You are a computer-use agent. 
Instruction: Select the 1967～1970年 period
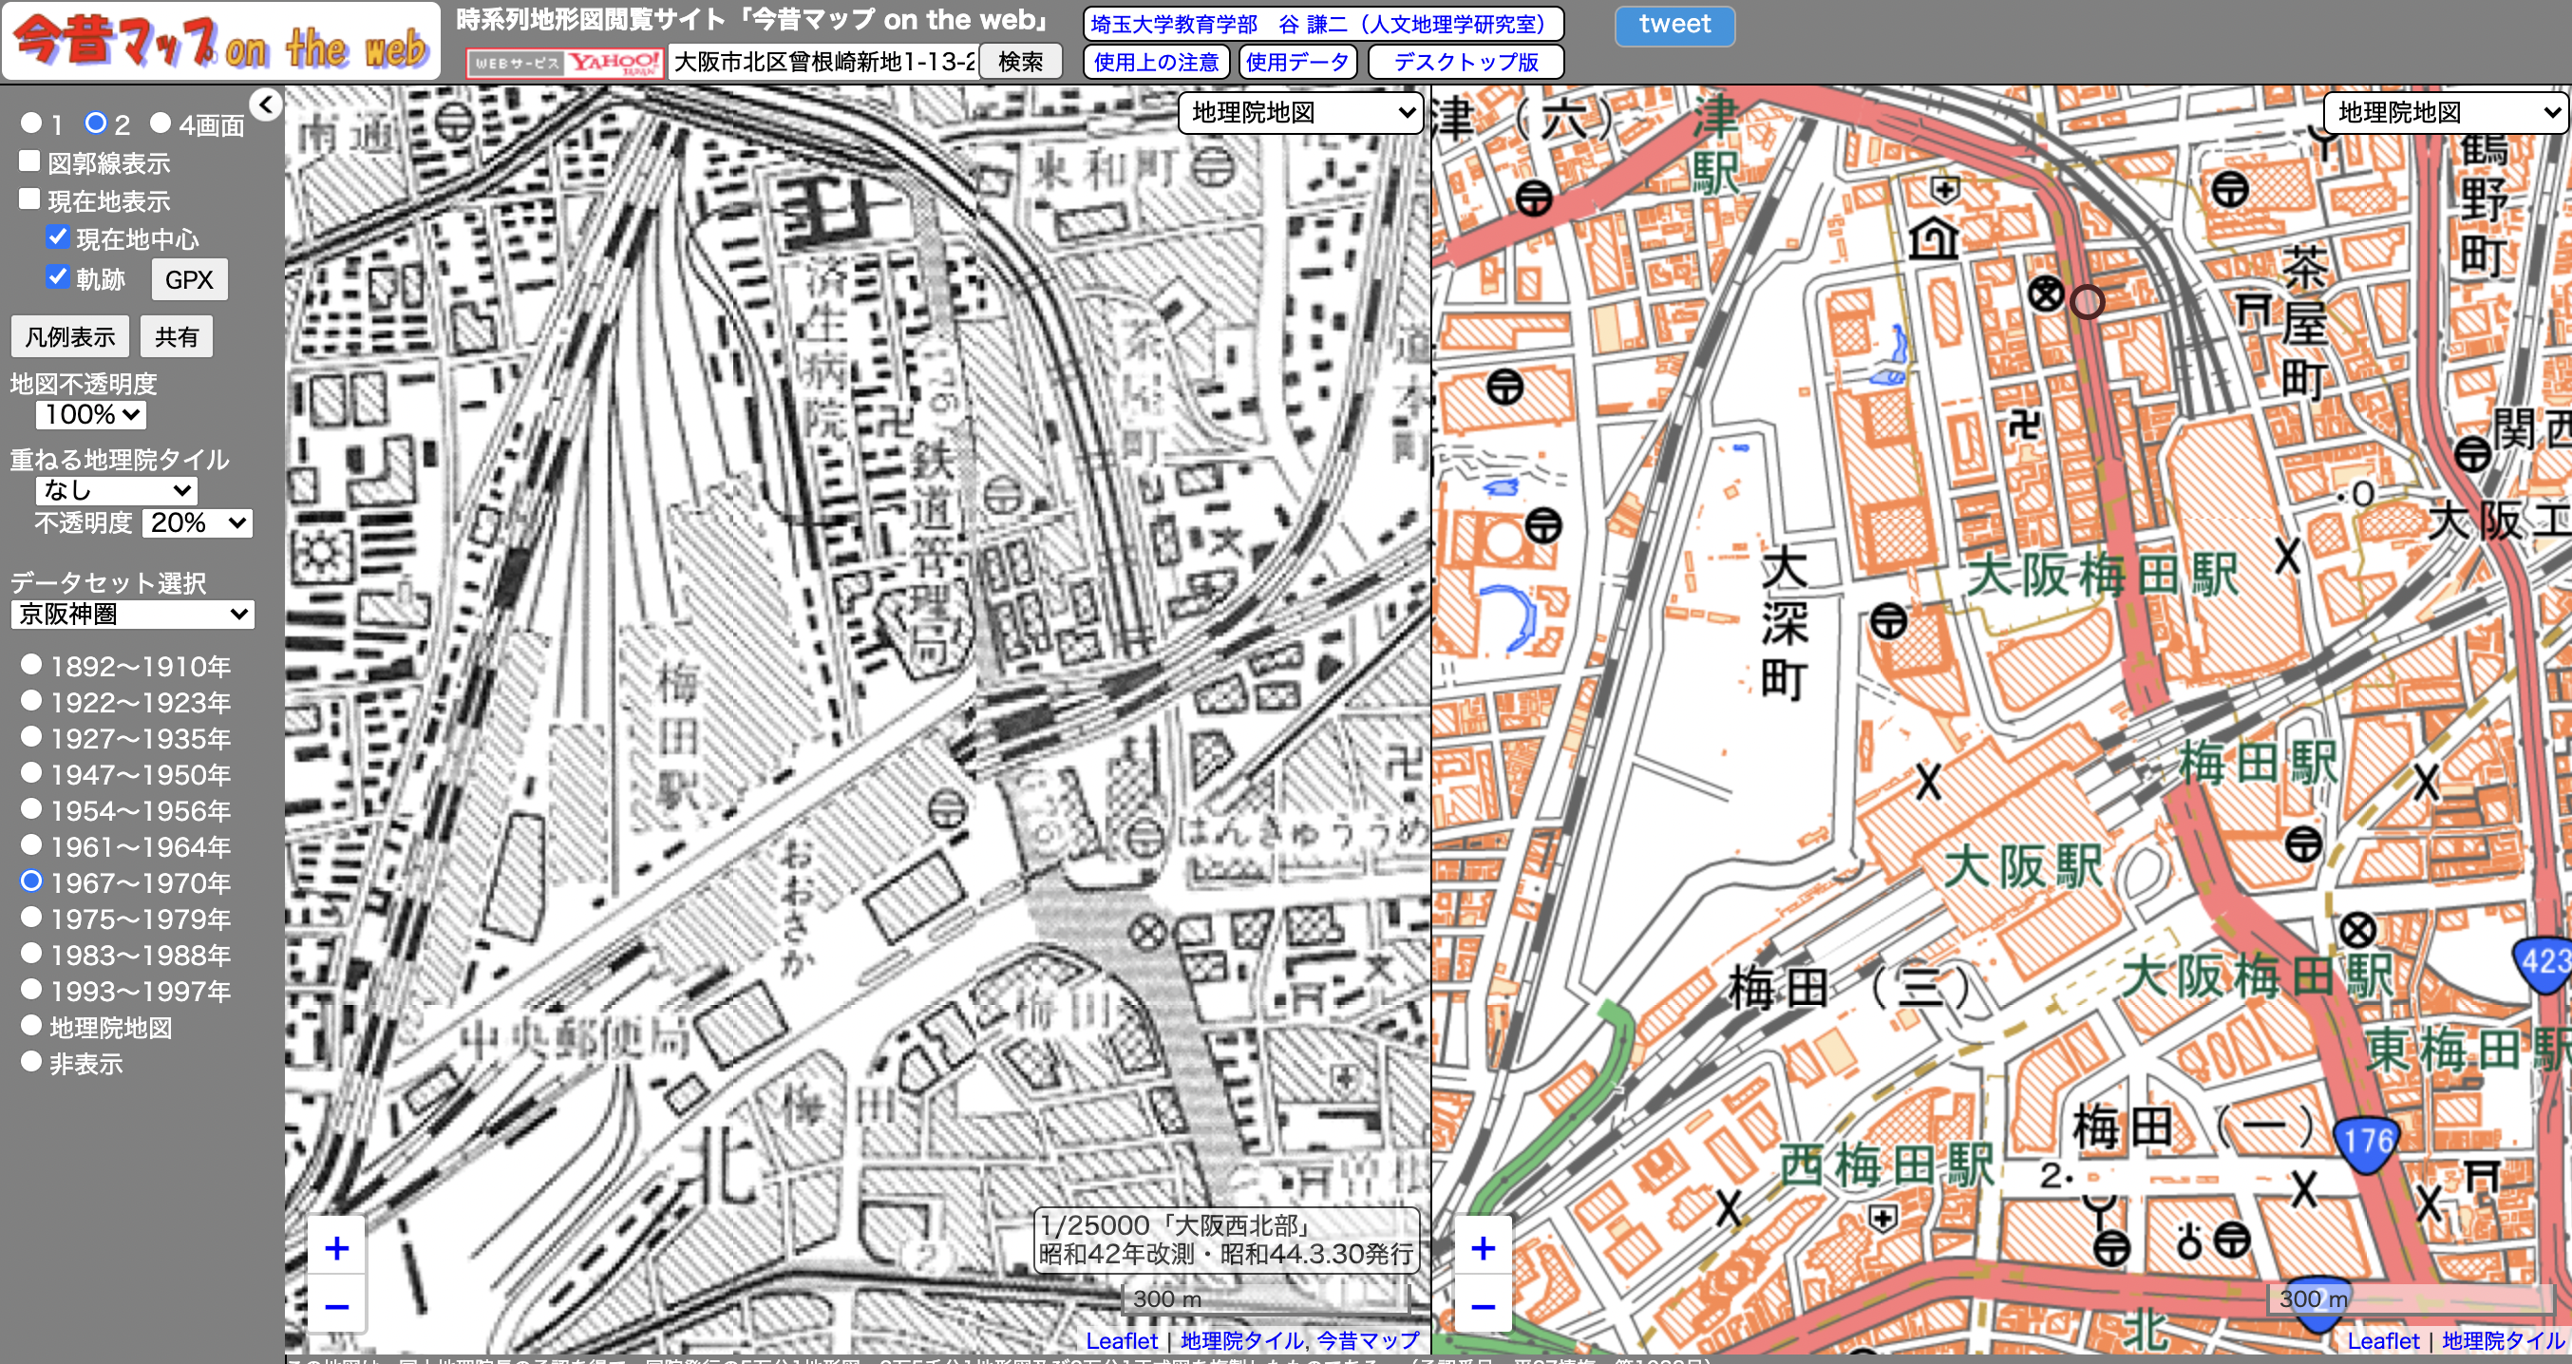[32, 881]
